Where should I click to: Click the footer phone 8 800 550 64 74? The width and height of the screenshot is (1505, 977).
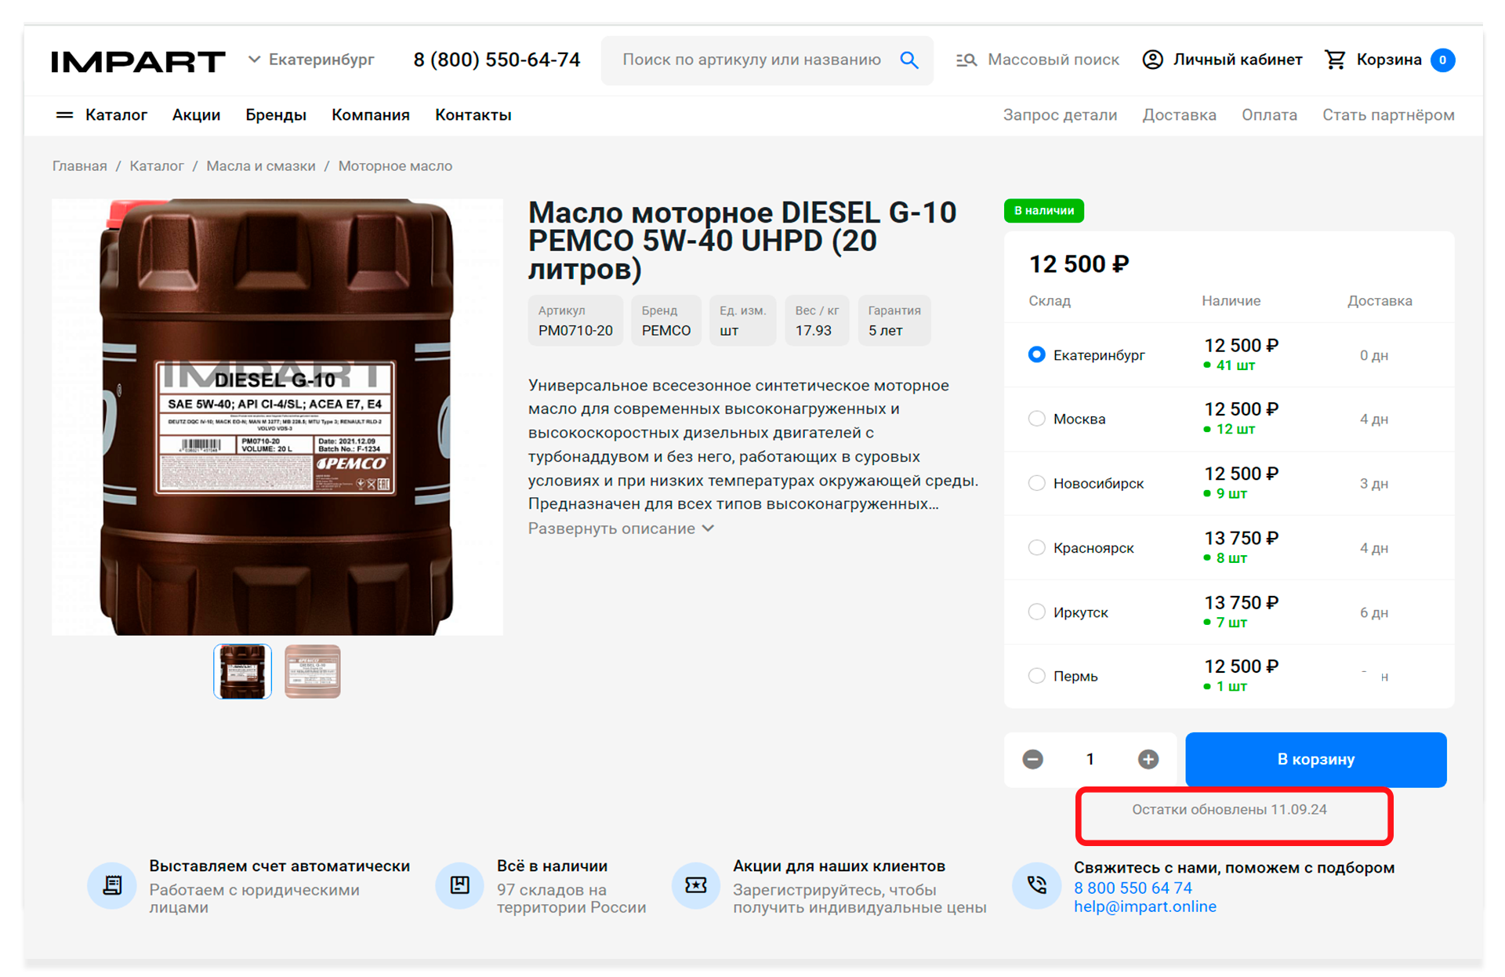(x=1133, y=888)
